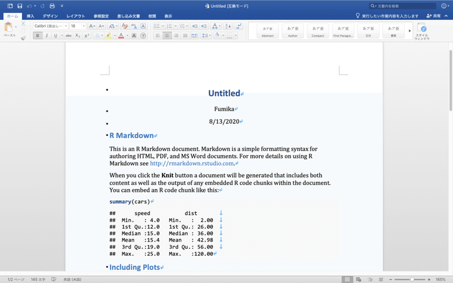Align text left
Image resolution: width=453 pixels, height=283 pixels.
pyautogui.click(x=158, y=36)
